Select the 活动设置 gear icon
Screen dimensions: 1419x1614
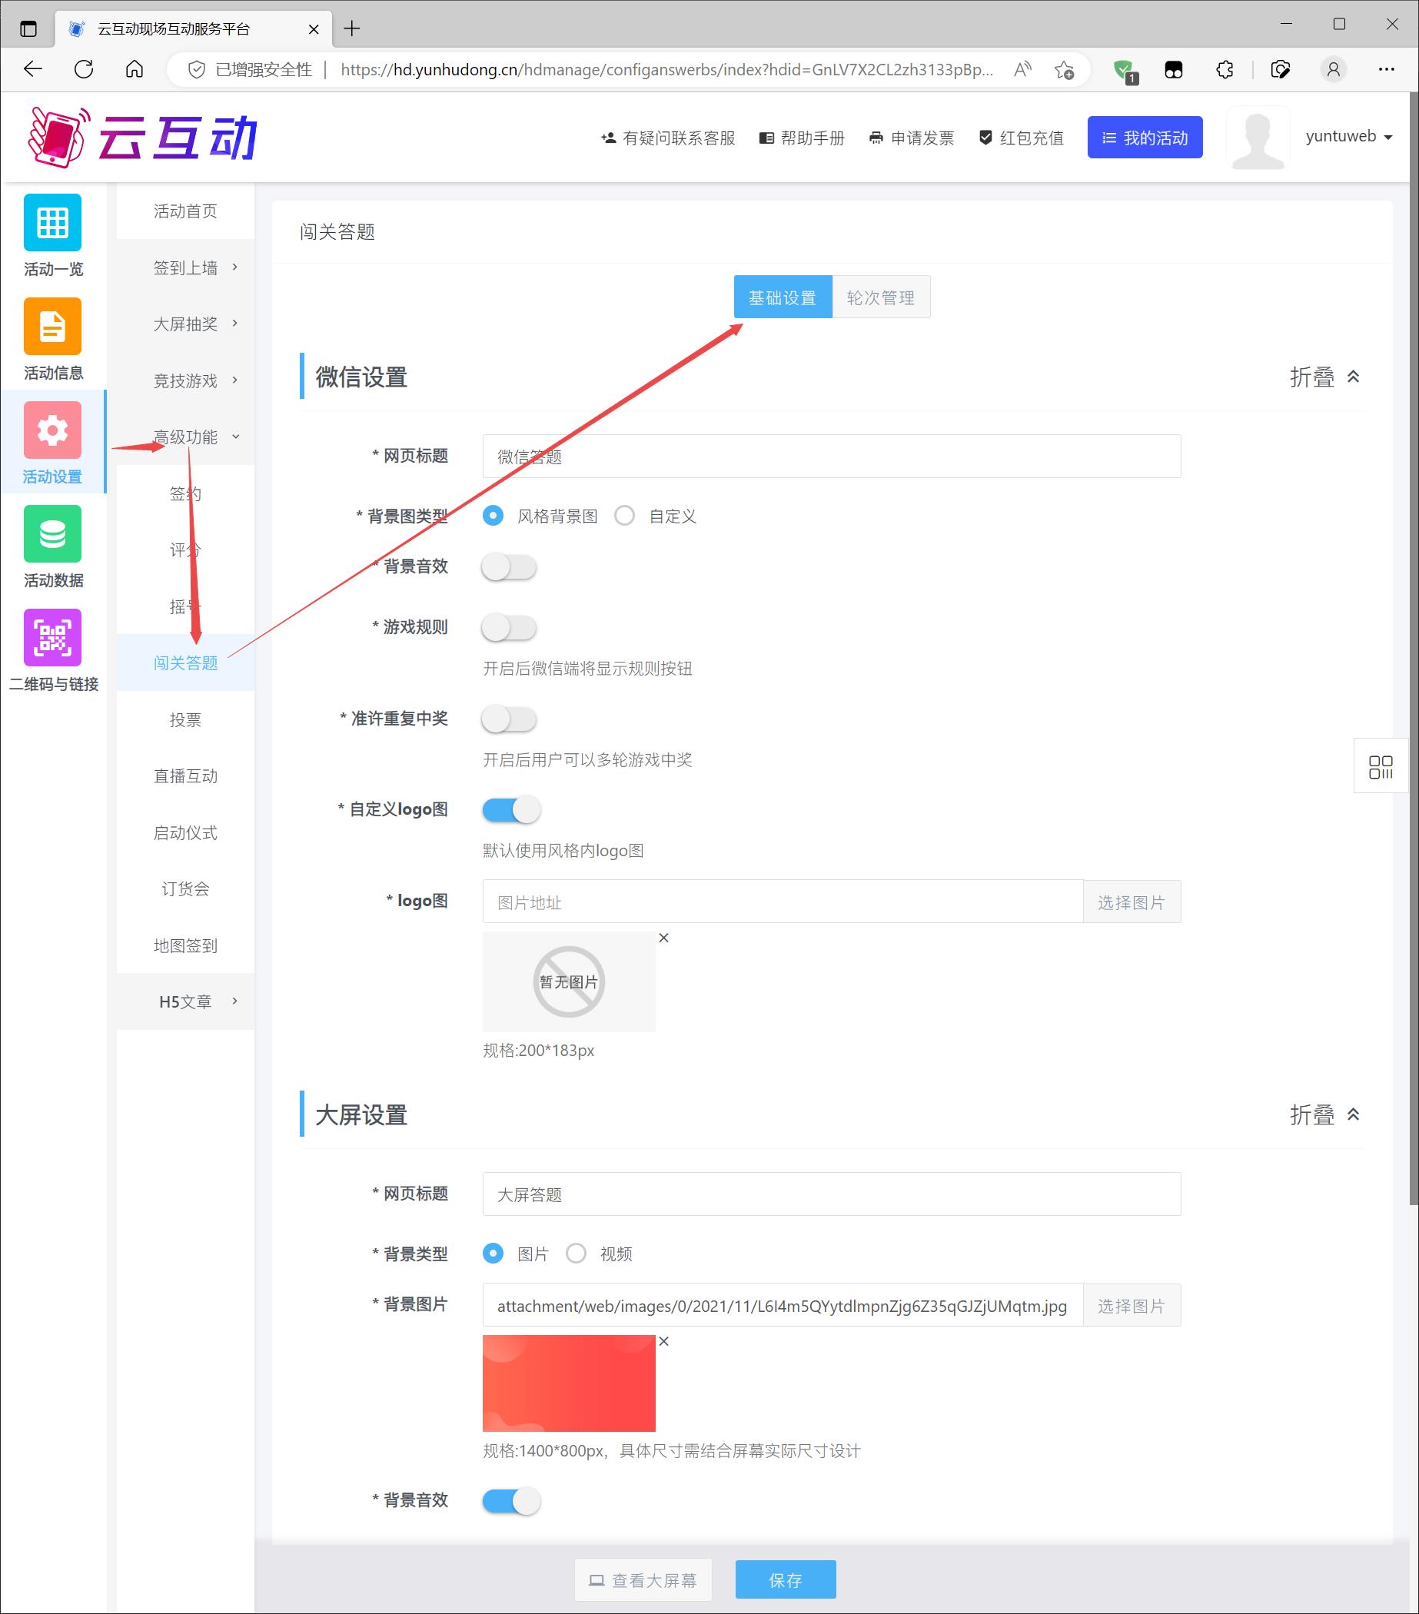click(52, 430)
